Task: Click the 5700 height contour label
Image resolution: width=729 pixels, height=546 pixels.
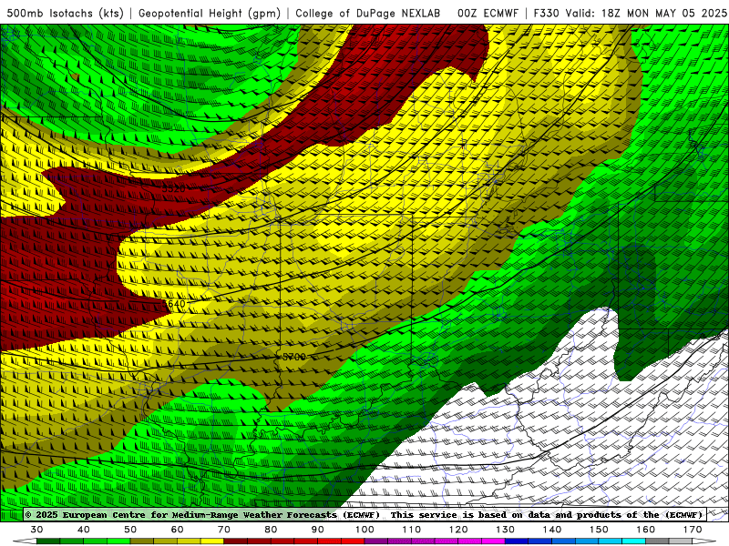Action: click(x=294, y=357)
